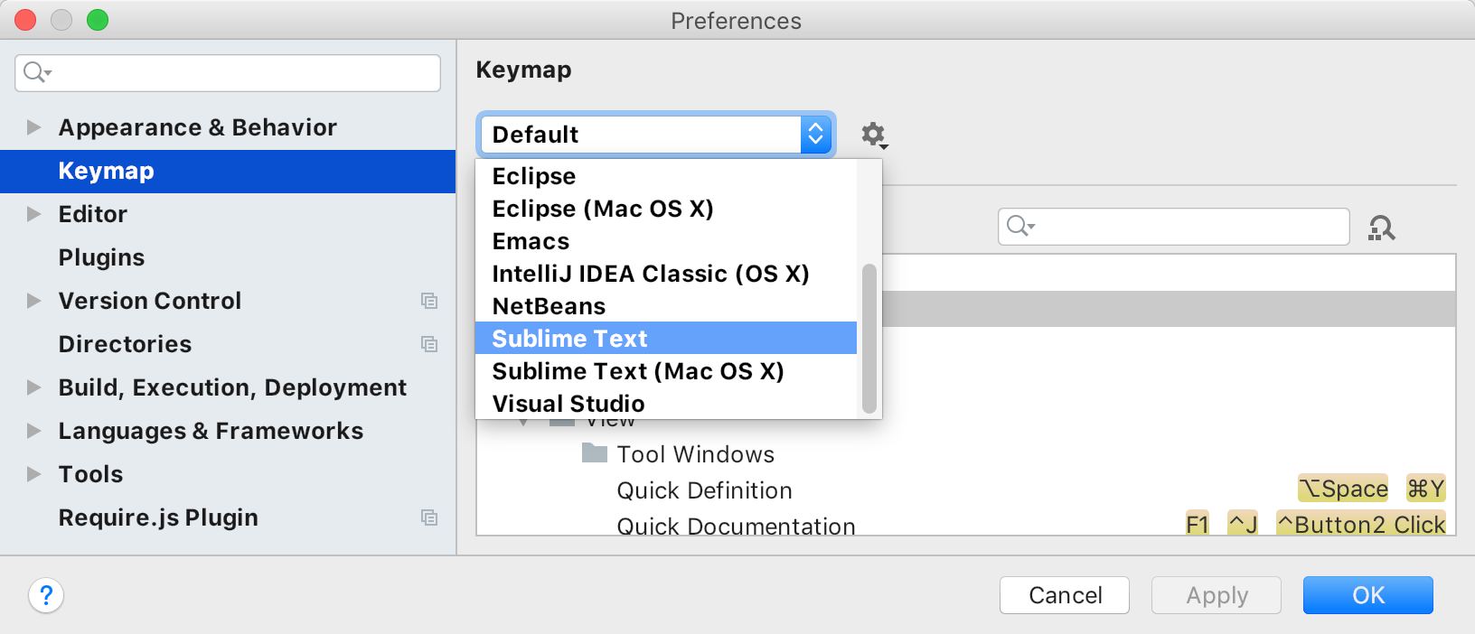Screen dimensions: 1475x634
Task: Click the Find Actions by Shortcut icon
Action: pyautogui.click(x=1381, y=228)
